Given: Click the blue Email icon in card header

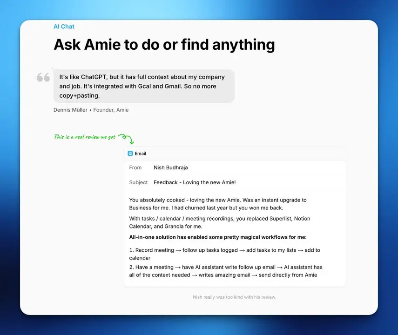Looking at the screenshot, I should (130, 154).
